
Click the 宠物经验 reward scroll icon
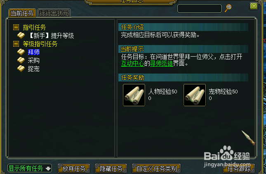195,95
